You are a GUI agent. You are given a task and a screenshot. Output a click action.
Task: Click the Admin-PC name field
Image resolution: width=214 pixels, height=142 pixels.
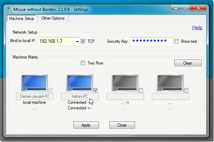click(80, 96)
